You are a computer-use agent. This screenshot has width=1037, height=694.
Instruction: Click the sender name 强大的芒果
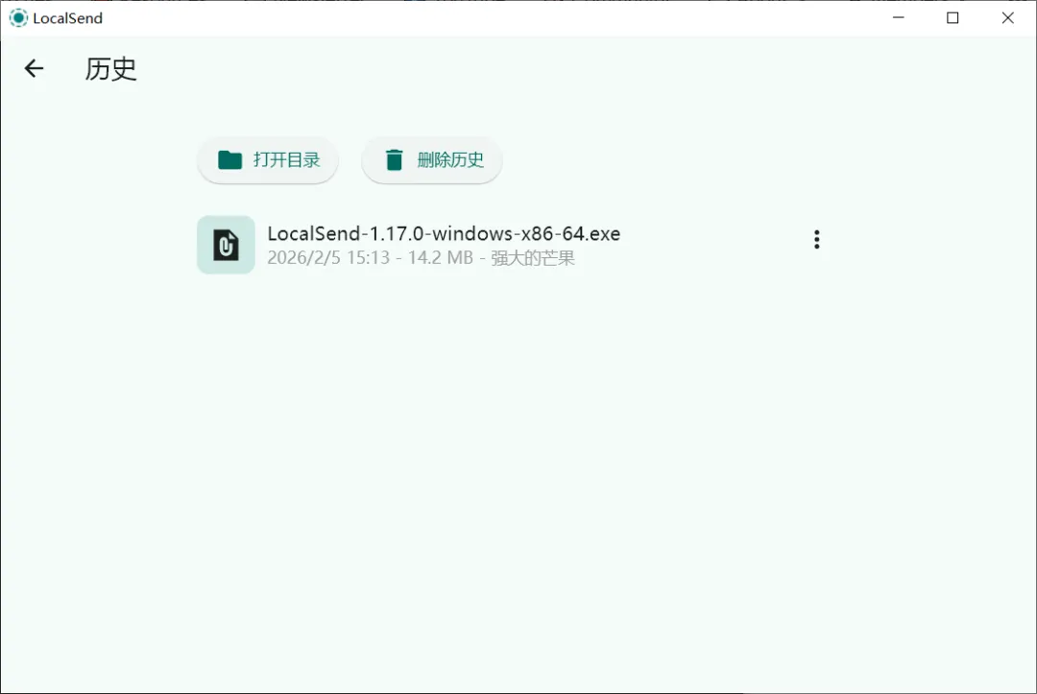(532, 258)
